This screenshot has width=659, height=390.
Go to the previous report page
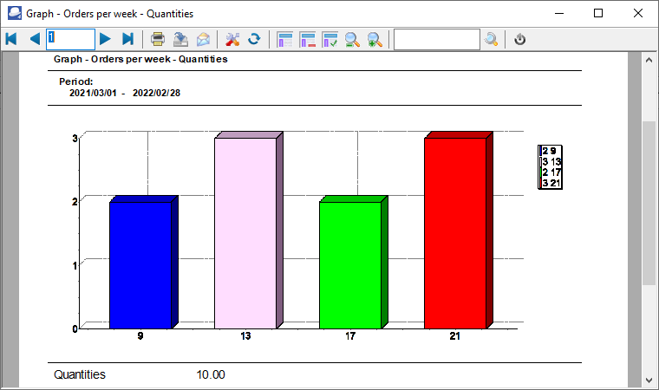tap(35, 39)
